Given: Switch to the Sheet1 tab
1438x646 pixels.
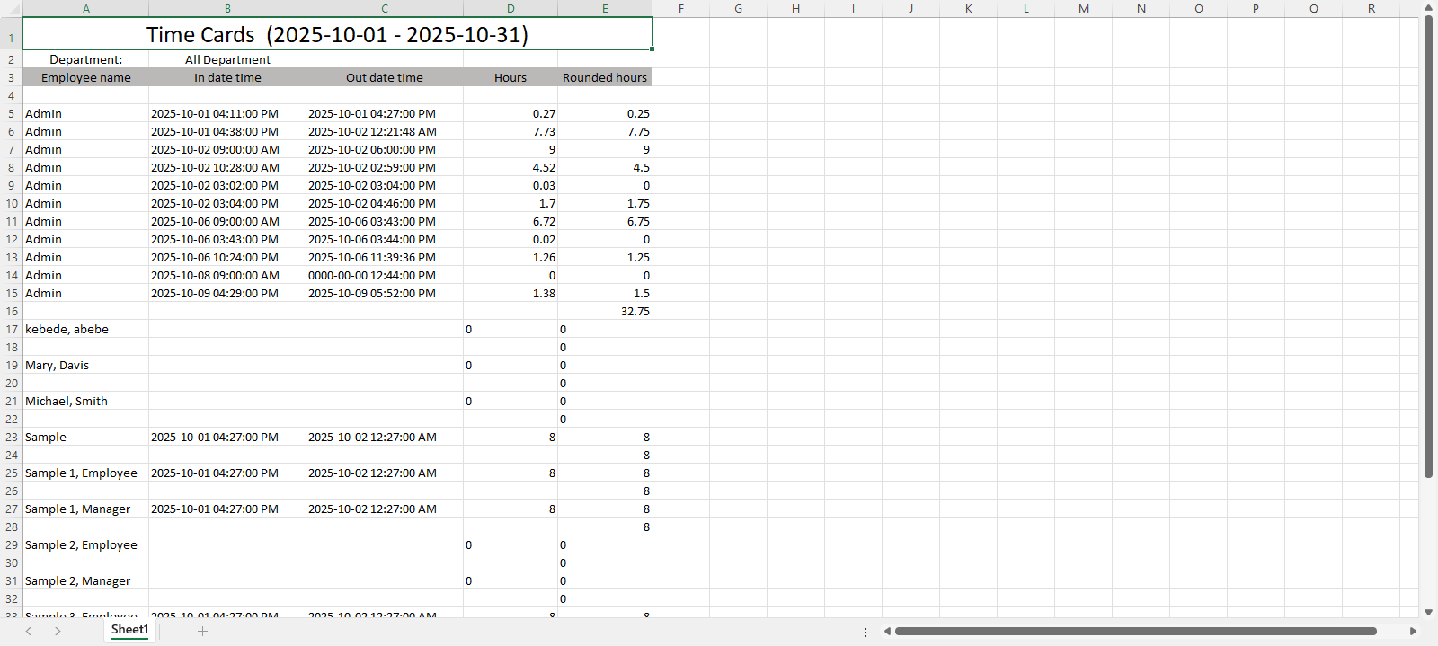Looking at the screenshot, I should point(129,630).
